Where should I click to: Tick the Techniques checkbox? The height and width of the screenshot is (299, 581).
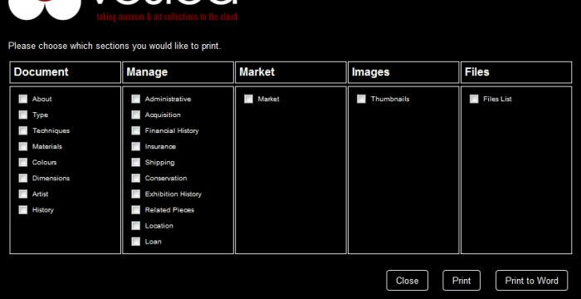coord(23,130)
